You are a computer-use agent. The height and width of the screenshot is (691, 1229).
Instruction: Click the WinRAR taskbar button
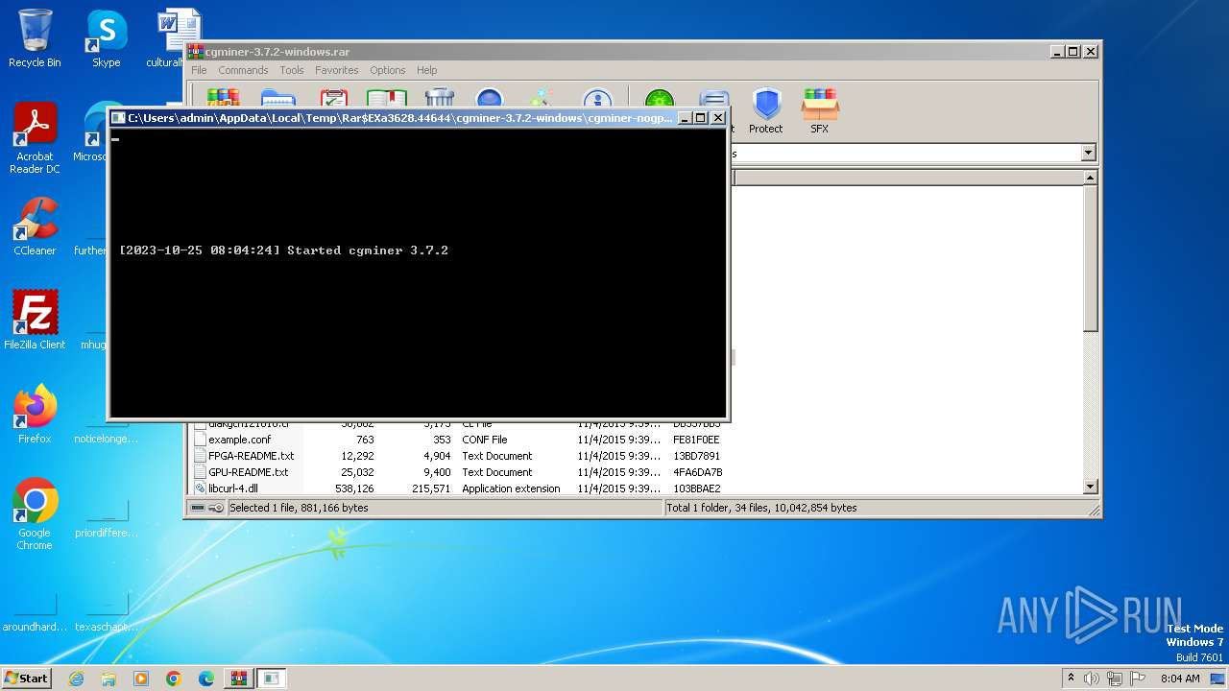[x=238, y=679]
